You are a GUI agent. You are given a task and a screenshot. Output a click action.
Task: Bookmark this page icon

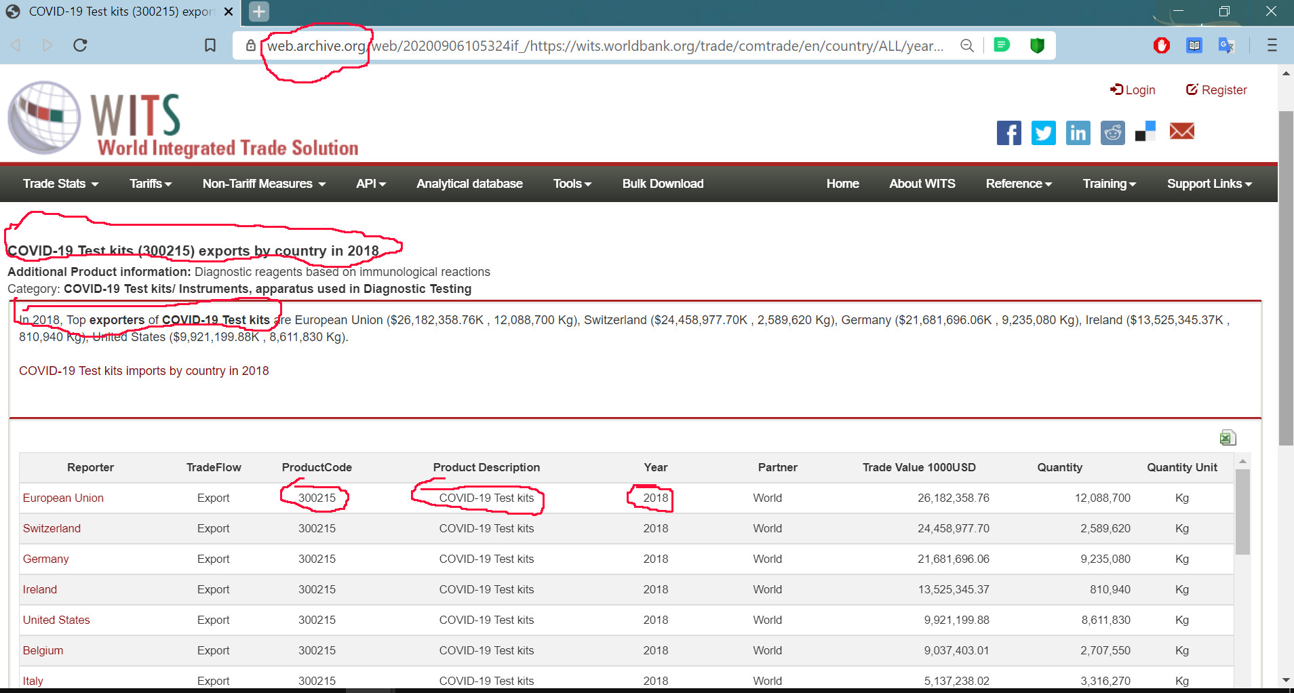click(x=210, y=45)
